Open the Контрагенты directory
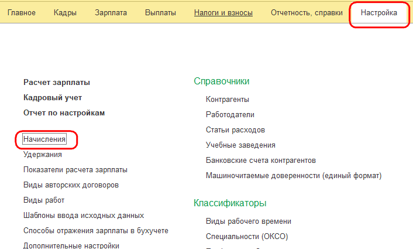The width and height of the screenshot is (413, 249). pos(228,100)
